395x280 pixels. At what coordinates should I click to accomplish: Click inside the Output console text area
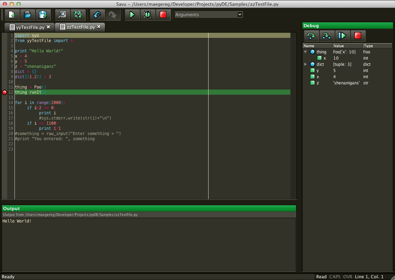click(x=148, y=245)
